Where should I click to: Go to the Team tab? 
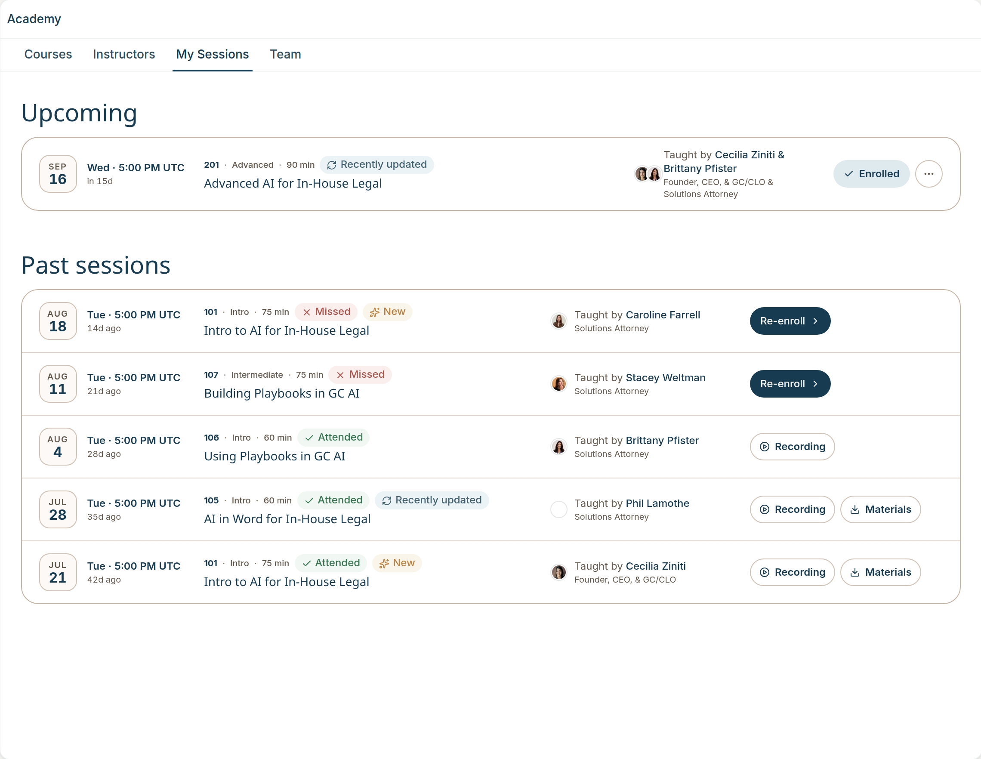285,54
